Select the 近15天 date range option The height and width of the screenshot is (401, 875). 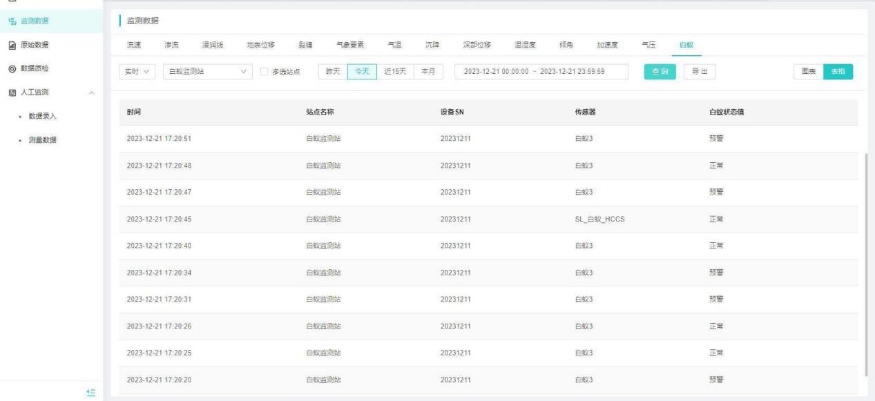tap(395, 72)
